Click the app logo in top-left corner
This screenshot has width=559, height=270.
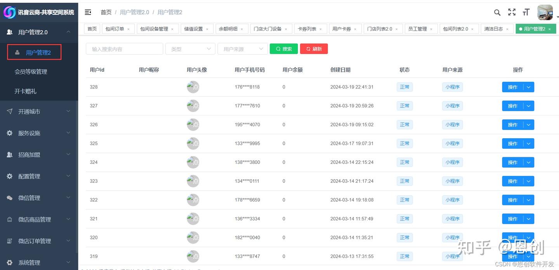click(x=9, y=12)
